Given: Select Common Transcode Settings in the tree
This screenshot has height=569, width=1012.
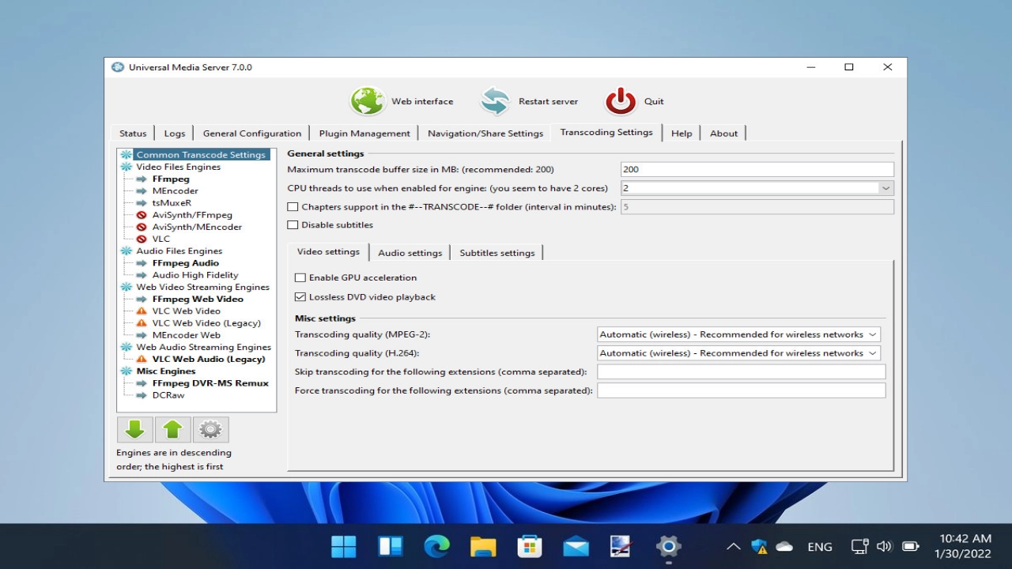Looking at the screenshot, I should 201,155.
